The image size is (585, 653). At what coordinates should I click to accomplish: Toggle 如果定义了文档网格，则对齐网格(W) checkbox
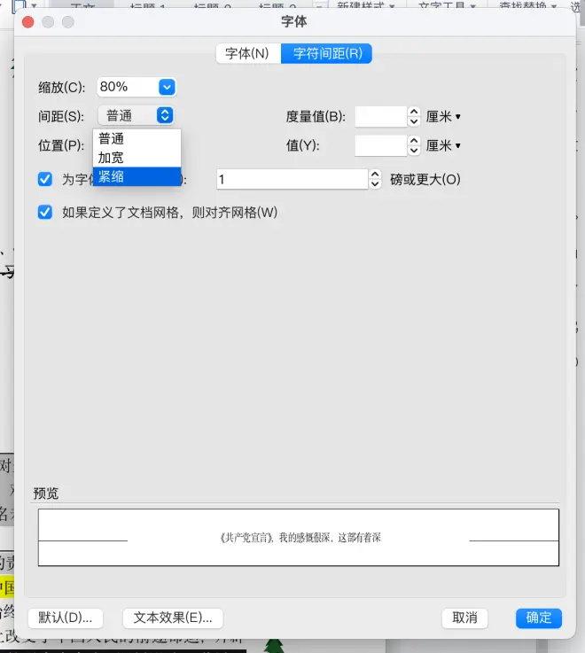click(45, 213)
